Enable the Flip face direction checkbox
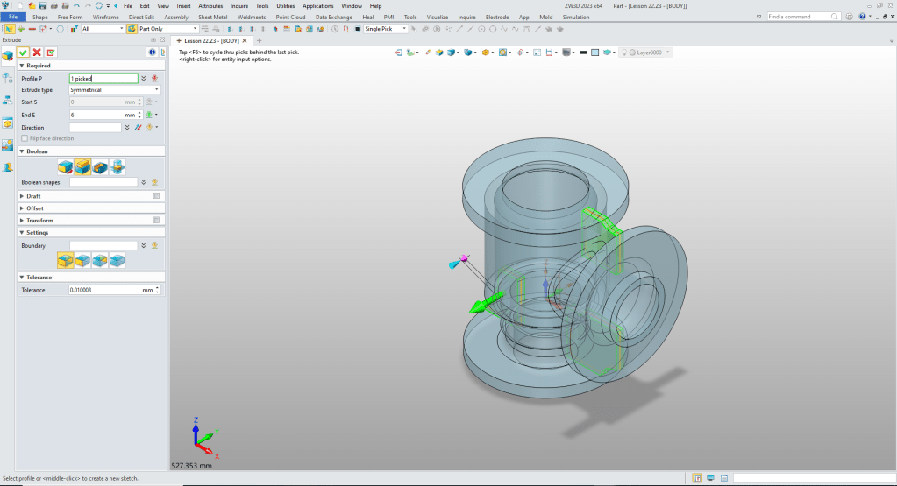Image resolution: width=897 pixels, height=486 pixels. pos(25,138)
